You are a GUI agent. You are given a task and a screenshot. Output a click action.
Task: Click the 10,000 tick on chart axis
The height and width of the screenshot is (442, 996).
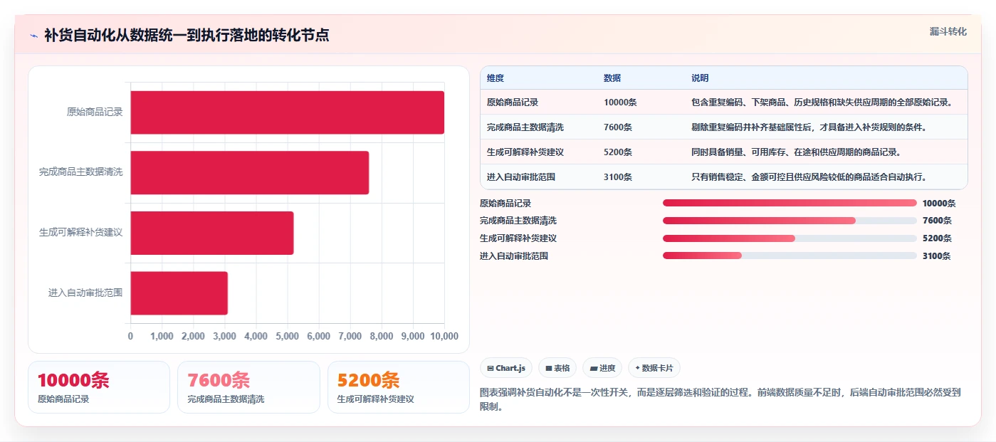point(444,336)
